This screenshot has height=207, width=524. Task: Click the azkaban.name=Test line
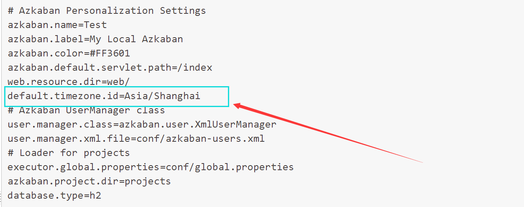(57, 25)
